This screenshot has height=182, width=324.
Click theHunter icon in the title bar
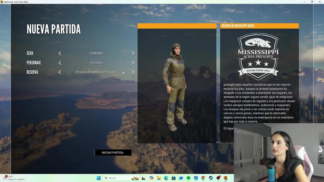click(x=2, y=2)
